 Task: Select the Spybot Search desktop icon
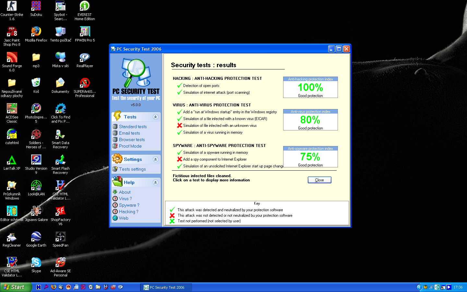60,10
